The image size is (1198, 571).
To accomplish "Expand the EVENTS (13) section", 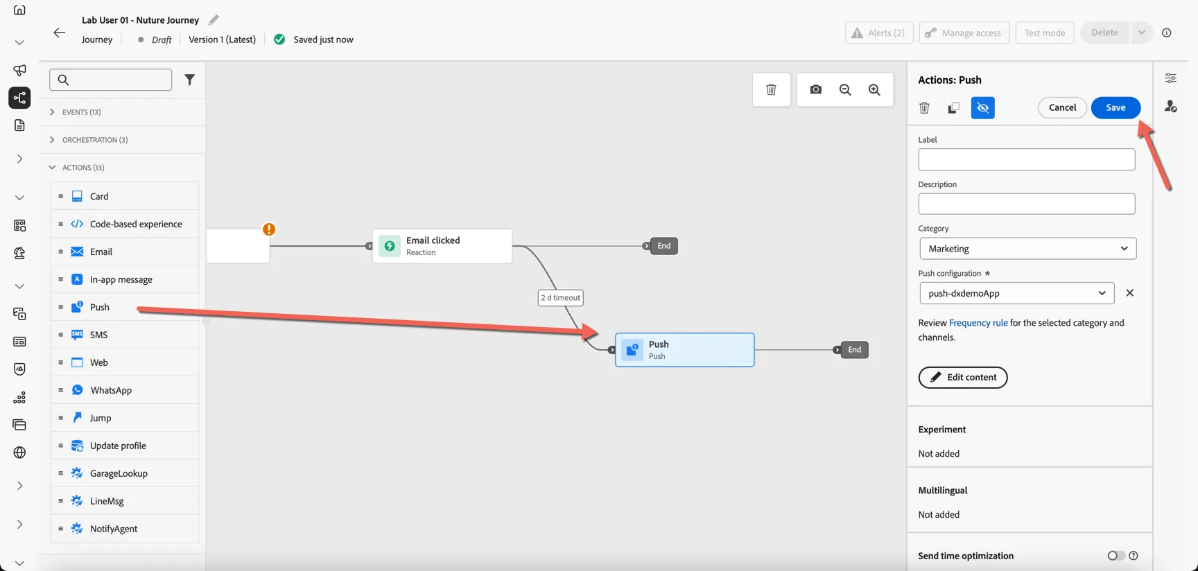I will click(x=81, y=112).
